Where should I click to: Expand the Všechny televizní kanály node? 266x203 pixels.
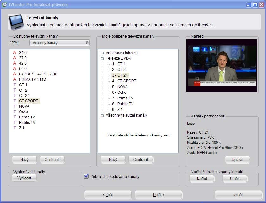102,116
